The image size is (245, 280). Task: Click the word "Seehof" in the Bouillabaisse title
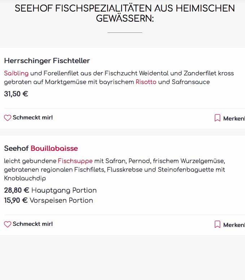(x=16, y=148)
